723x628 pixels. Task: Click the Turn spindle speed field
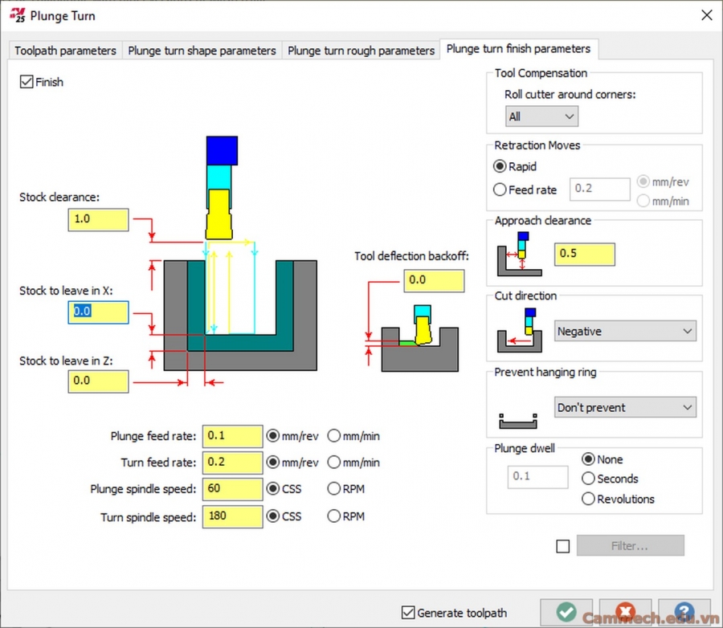232,516
